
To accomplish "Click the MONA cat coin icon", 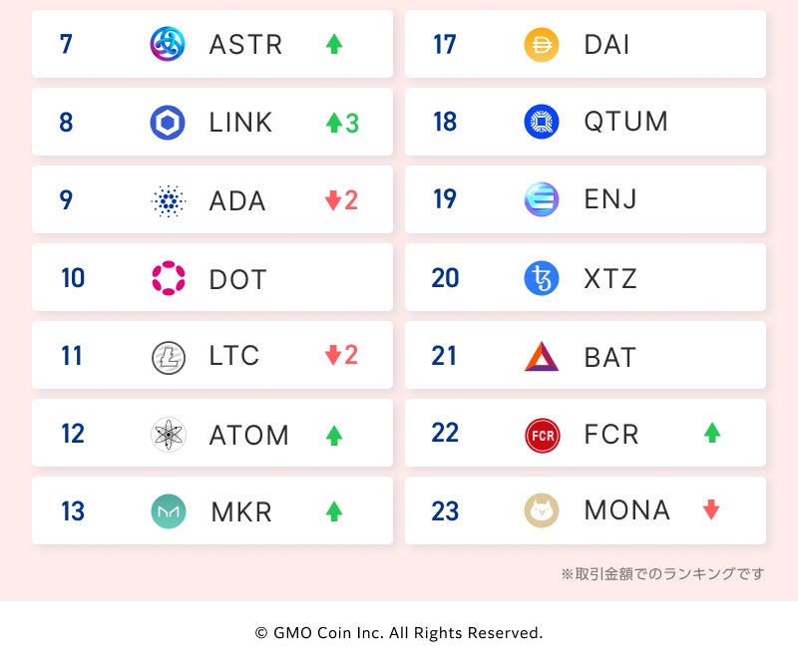I will [542, 511].
